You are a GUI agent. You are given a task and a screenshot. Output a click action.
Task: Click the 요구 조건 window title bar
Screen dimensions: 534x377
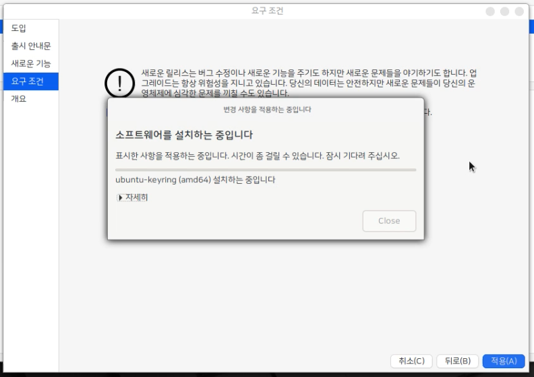[267, 11]
